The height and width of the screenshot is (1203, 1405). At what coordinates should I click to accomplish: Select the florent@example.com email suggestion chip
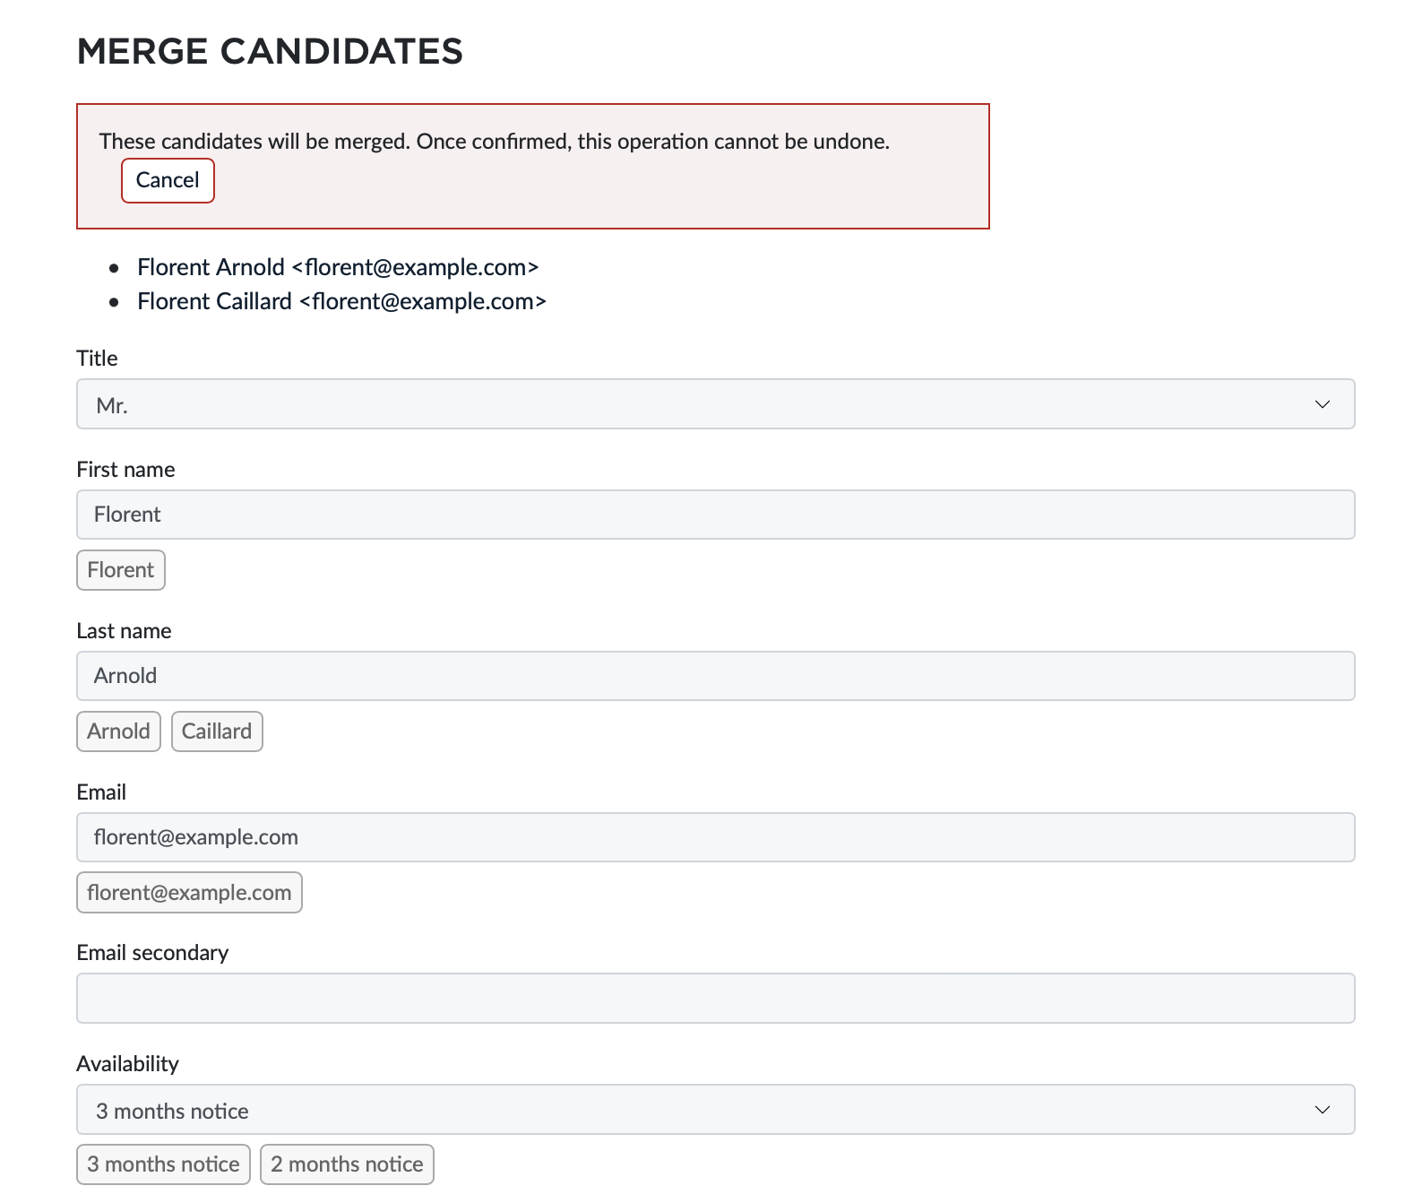click(x=189, y=893)
